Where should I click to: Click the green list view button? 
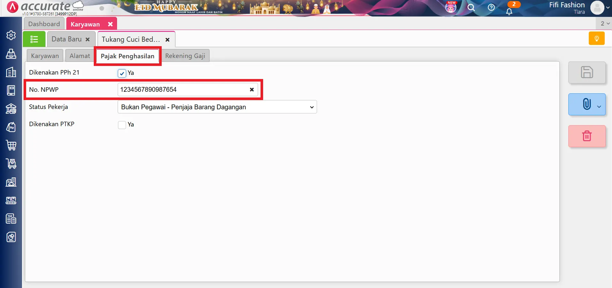(x=34, y=39)
